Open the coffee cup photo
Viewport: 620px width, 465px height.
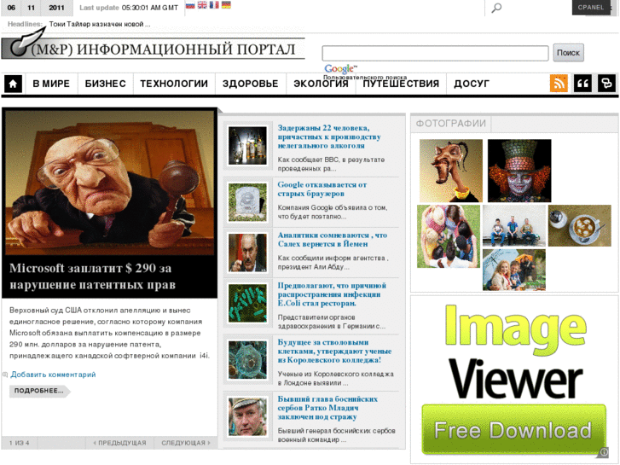[580, 225]
